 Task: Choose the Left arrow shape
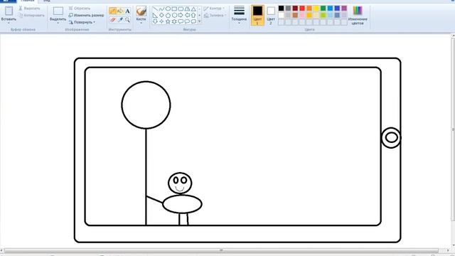tap(187, 15)
